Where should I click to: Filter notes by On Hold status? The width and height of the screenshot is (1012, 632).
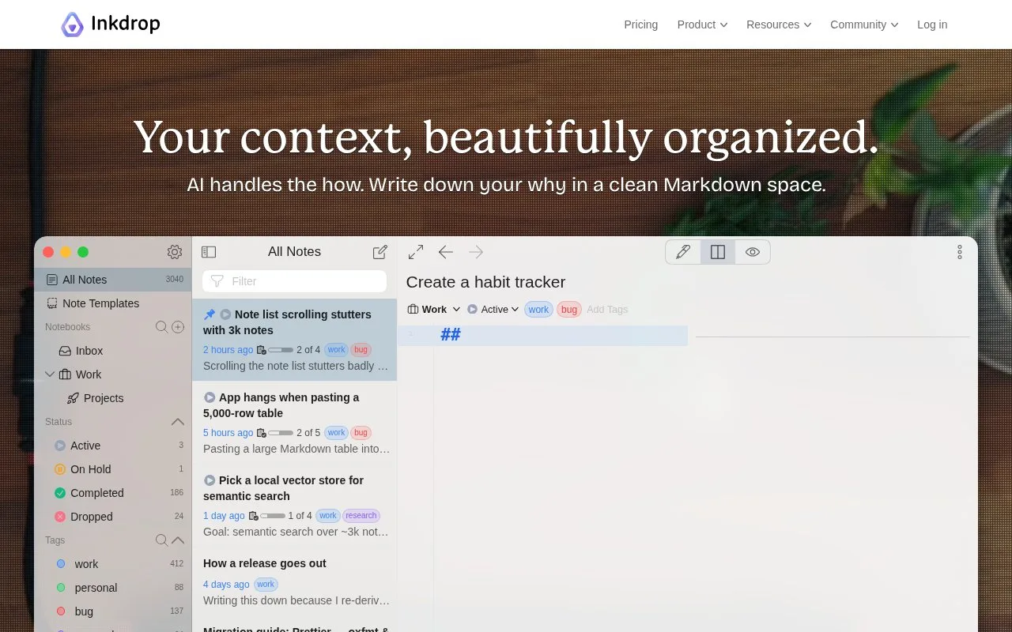click(x=113, y=469)
